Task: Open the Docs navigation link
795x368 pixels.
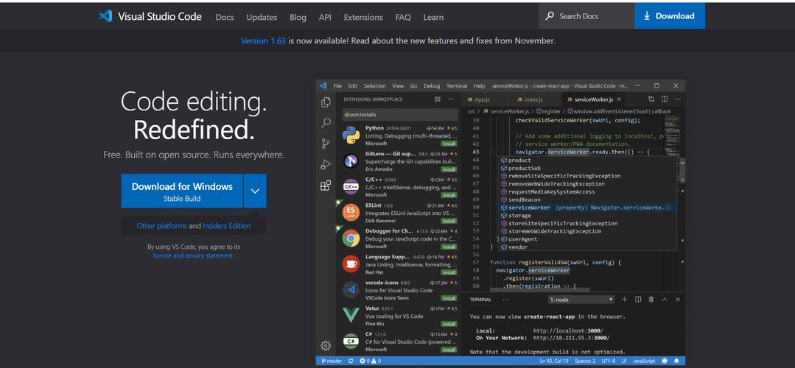Action: [x=225, y=17]
